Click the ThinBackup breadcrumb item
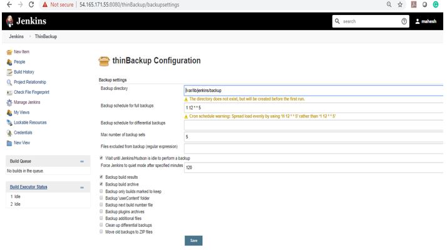 [46, 36]
